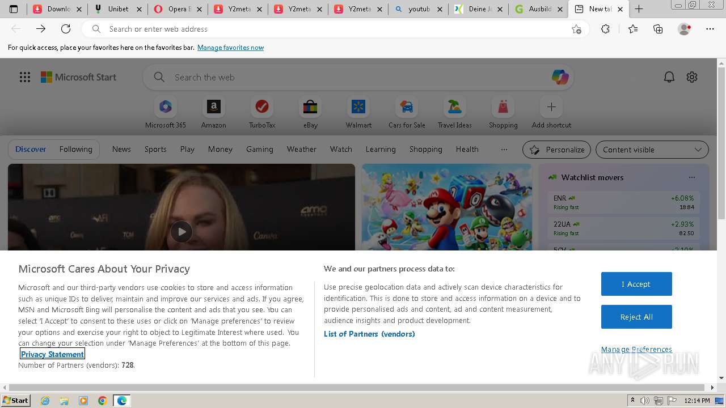Switch to the Opera browser tab
The image size is (726, 408).
click(178, 9)
